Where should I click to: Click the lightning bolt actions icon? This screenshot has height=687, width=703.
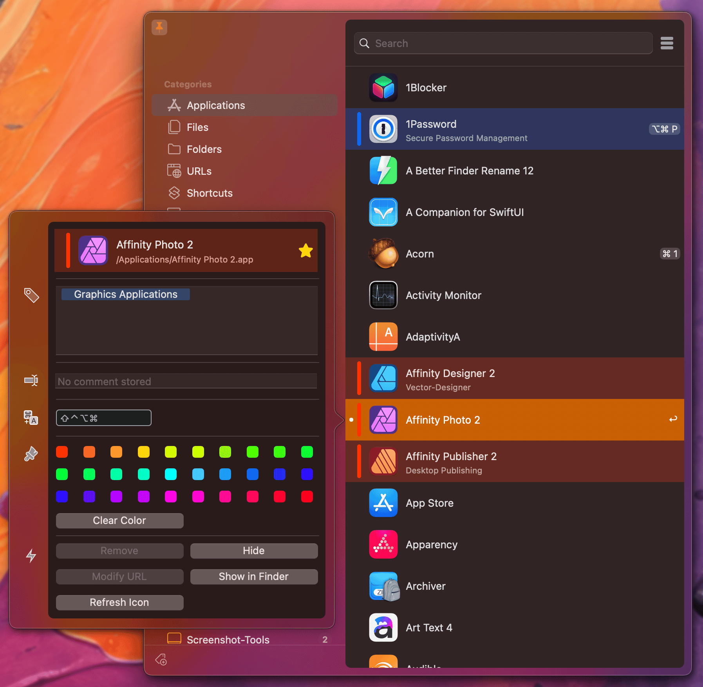pos(31,556)
